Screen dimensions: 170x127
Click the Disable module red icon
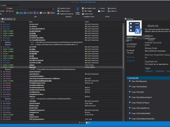point(7,8)
